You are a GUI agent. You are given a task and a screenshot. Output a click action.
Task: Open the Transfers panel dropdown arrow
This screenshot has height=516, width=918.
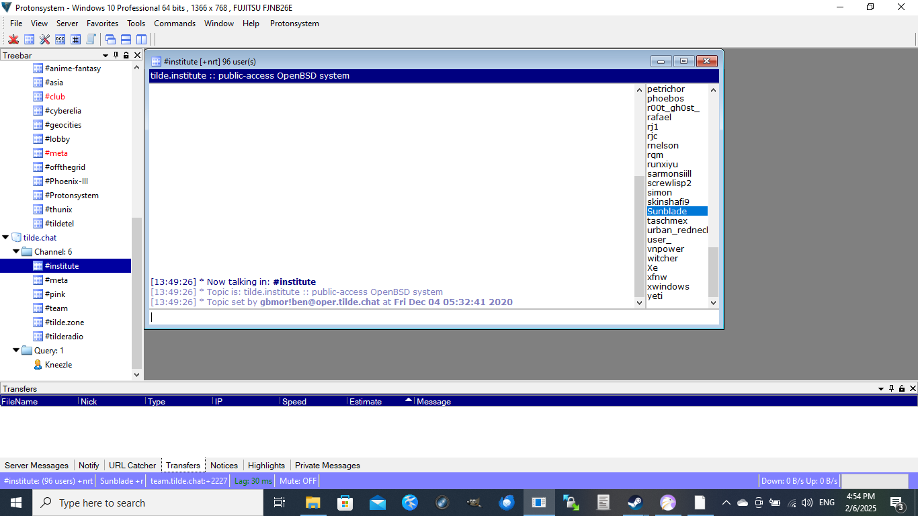click(881, 388)
